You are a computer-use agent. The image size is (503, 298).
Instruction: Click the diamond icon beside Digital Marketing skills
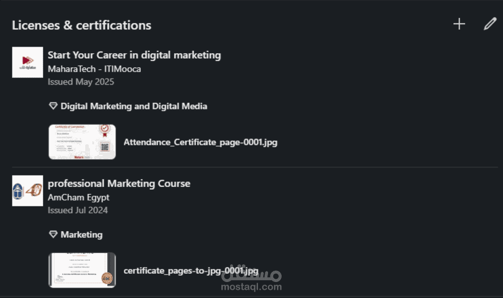point(53,106)
